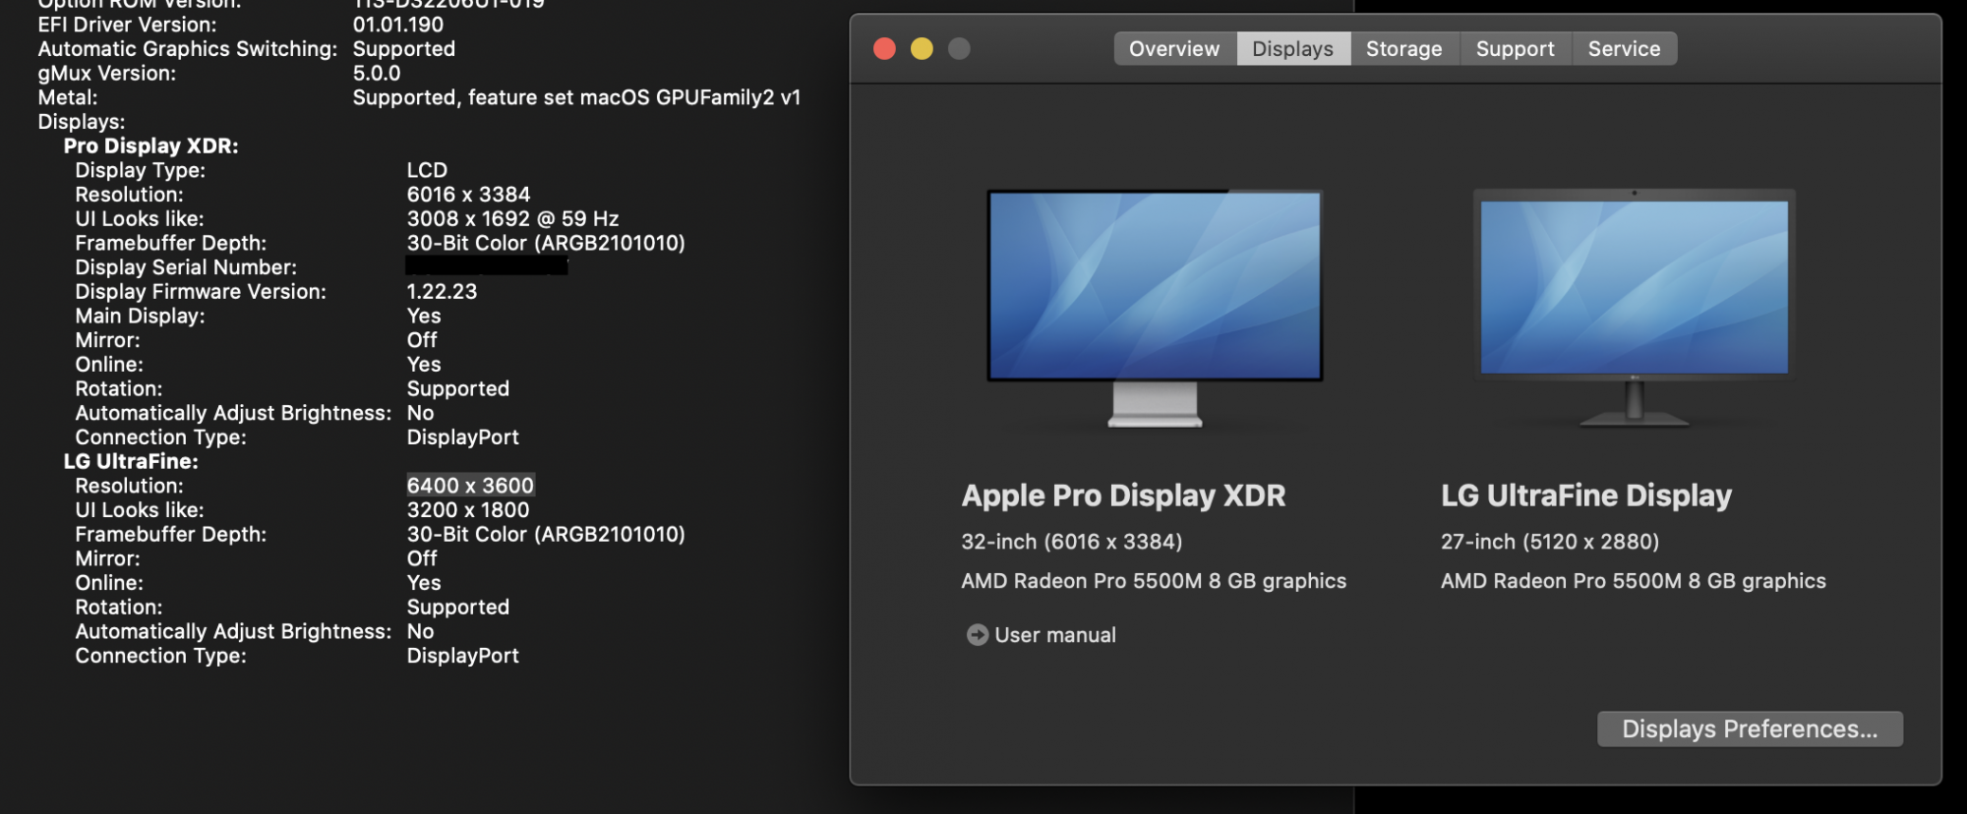Screen dimensions: 1967x814
Task: Select the 6016 x 3384 resolution value
Action: pos(468,195)
